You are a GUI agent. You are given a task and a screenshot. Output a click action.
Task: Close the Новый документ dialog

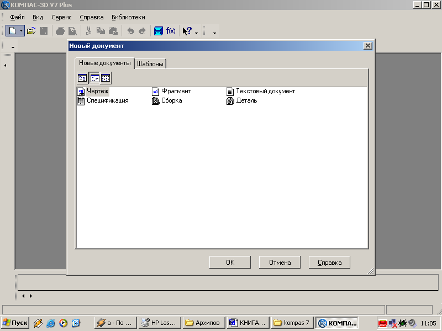click(368, 46)
